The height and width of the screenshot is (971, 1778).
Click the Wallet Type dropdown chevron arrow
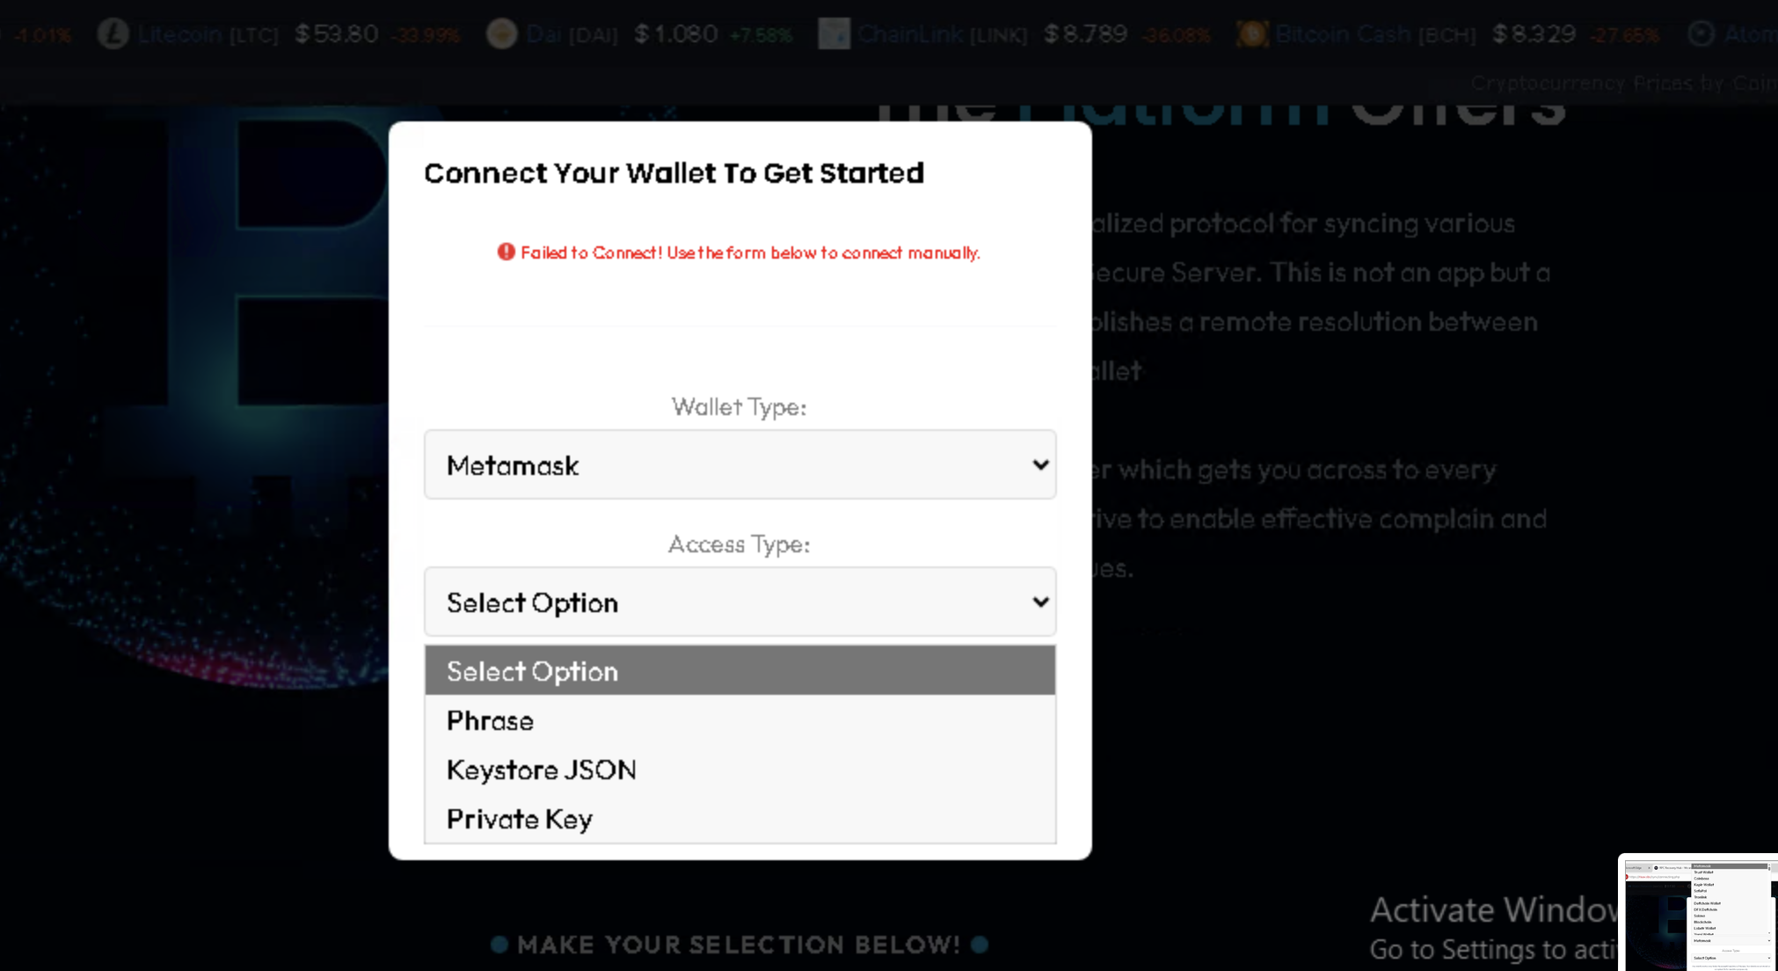[1040, 465]
